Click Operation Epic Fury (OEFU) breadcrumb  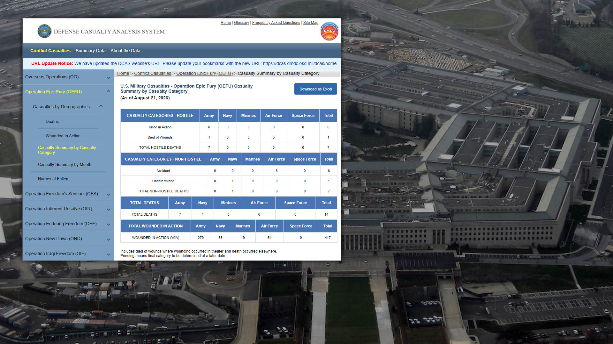[x=204, y=73]
